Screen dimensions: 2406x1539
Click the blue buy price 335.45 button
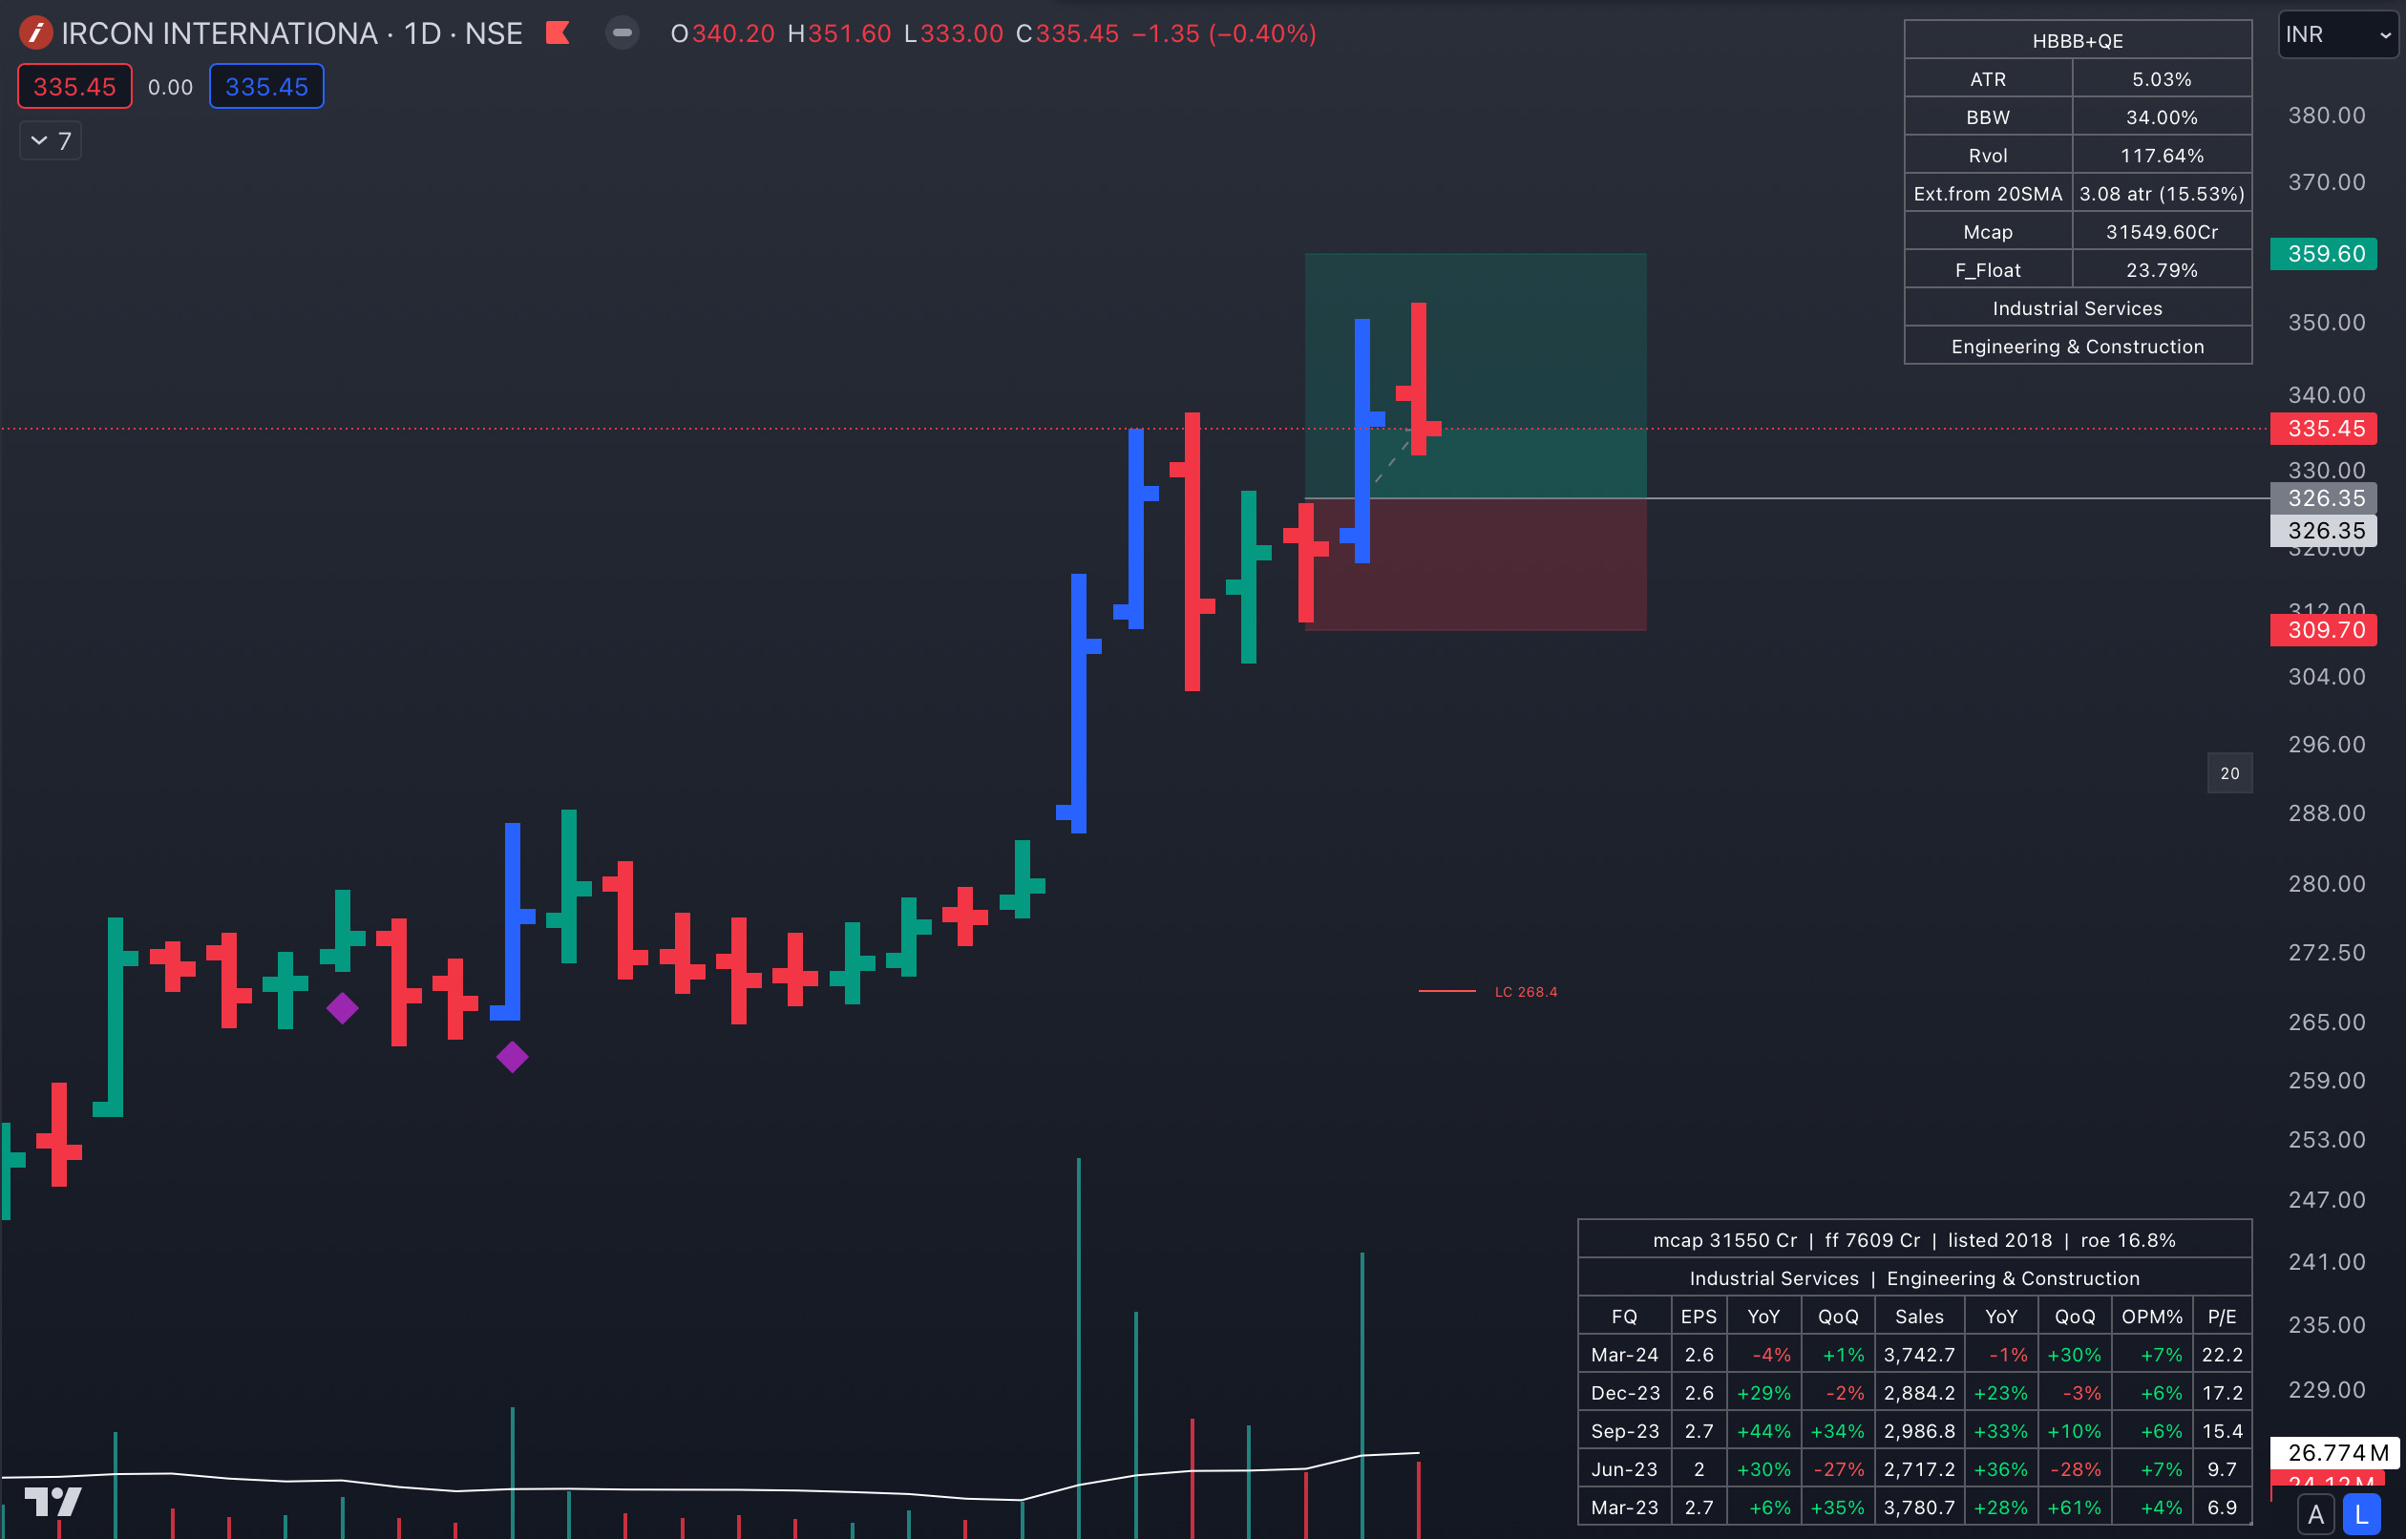pyautogui.click(x=265, y=87)
